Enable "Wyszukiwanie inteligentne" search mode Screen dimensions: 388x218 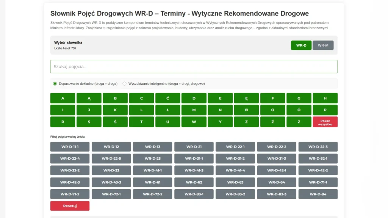124,84
